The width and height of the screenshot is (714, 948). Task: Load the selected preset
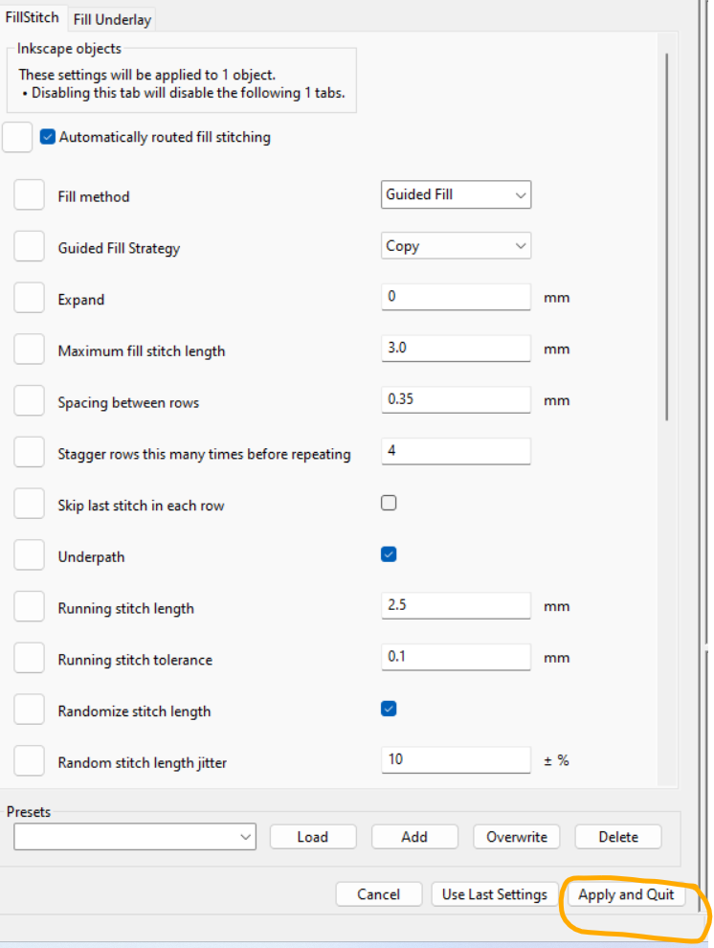coord(313,837)
